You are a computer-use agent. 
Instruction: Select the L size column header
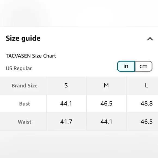tap(147, 86)
